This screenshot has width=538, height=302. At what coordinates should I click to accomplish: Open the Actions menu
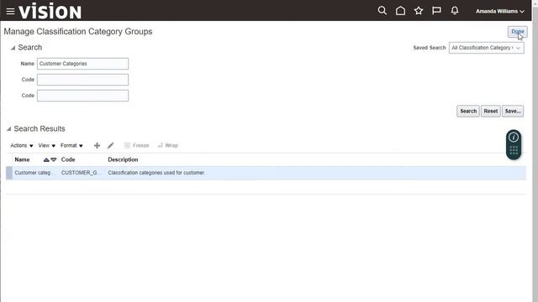coord(22,145)
